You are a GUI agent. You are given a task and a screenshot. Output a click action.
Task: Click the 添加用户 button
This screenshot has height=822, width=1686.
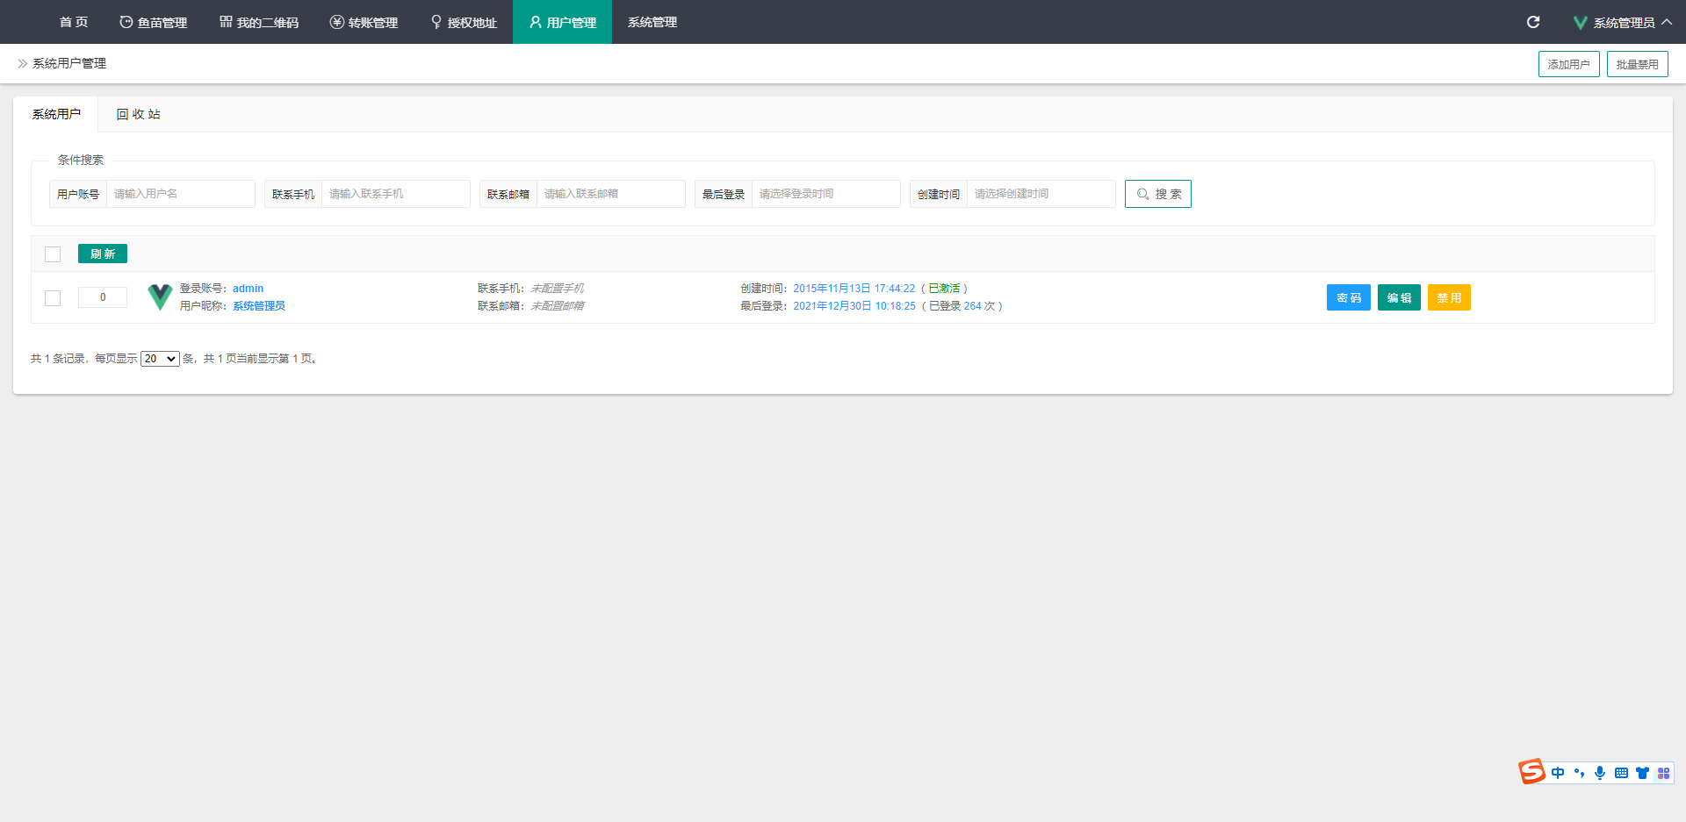(x=1568, y=64)
